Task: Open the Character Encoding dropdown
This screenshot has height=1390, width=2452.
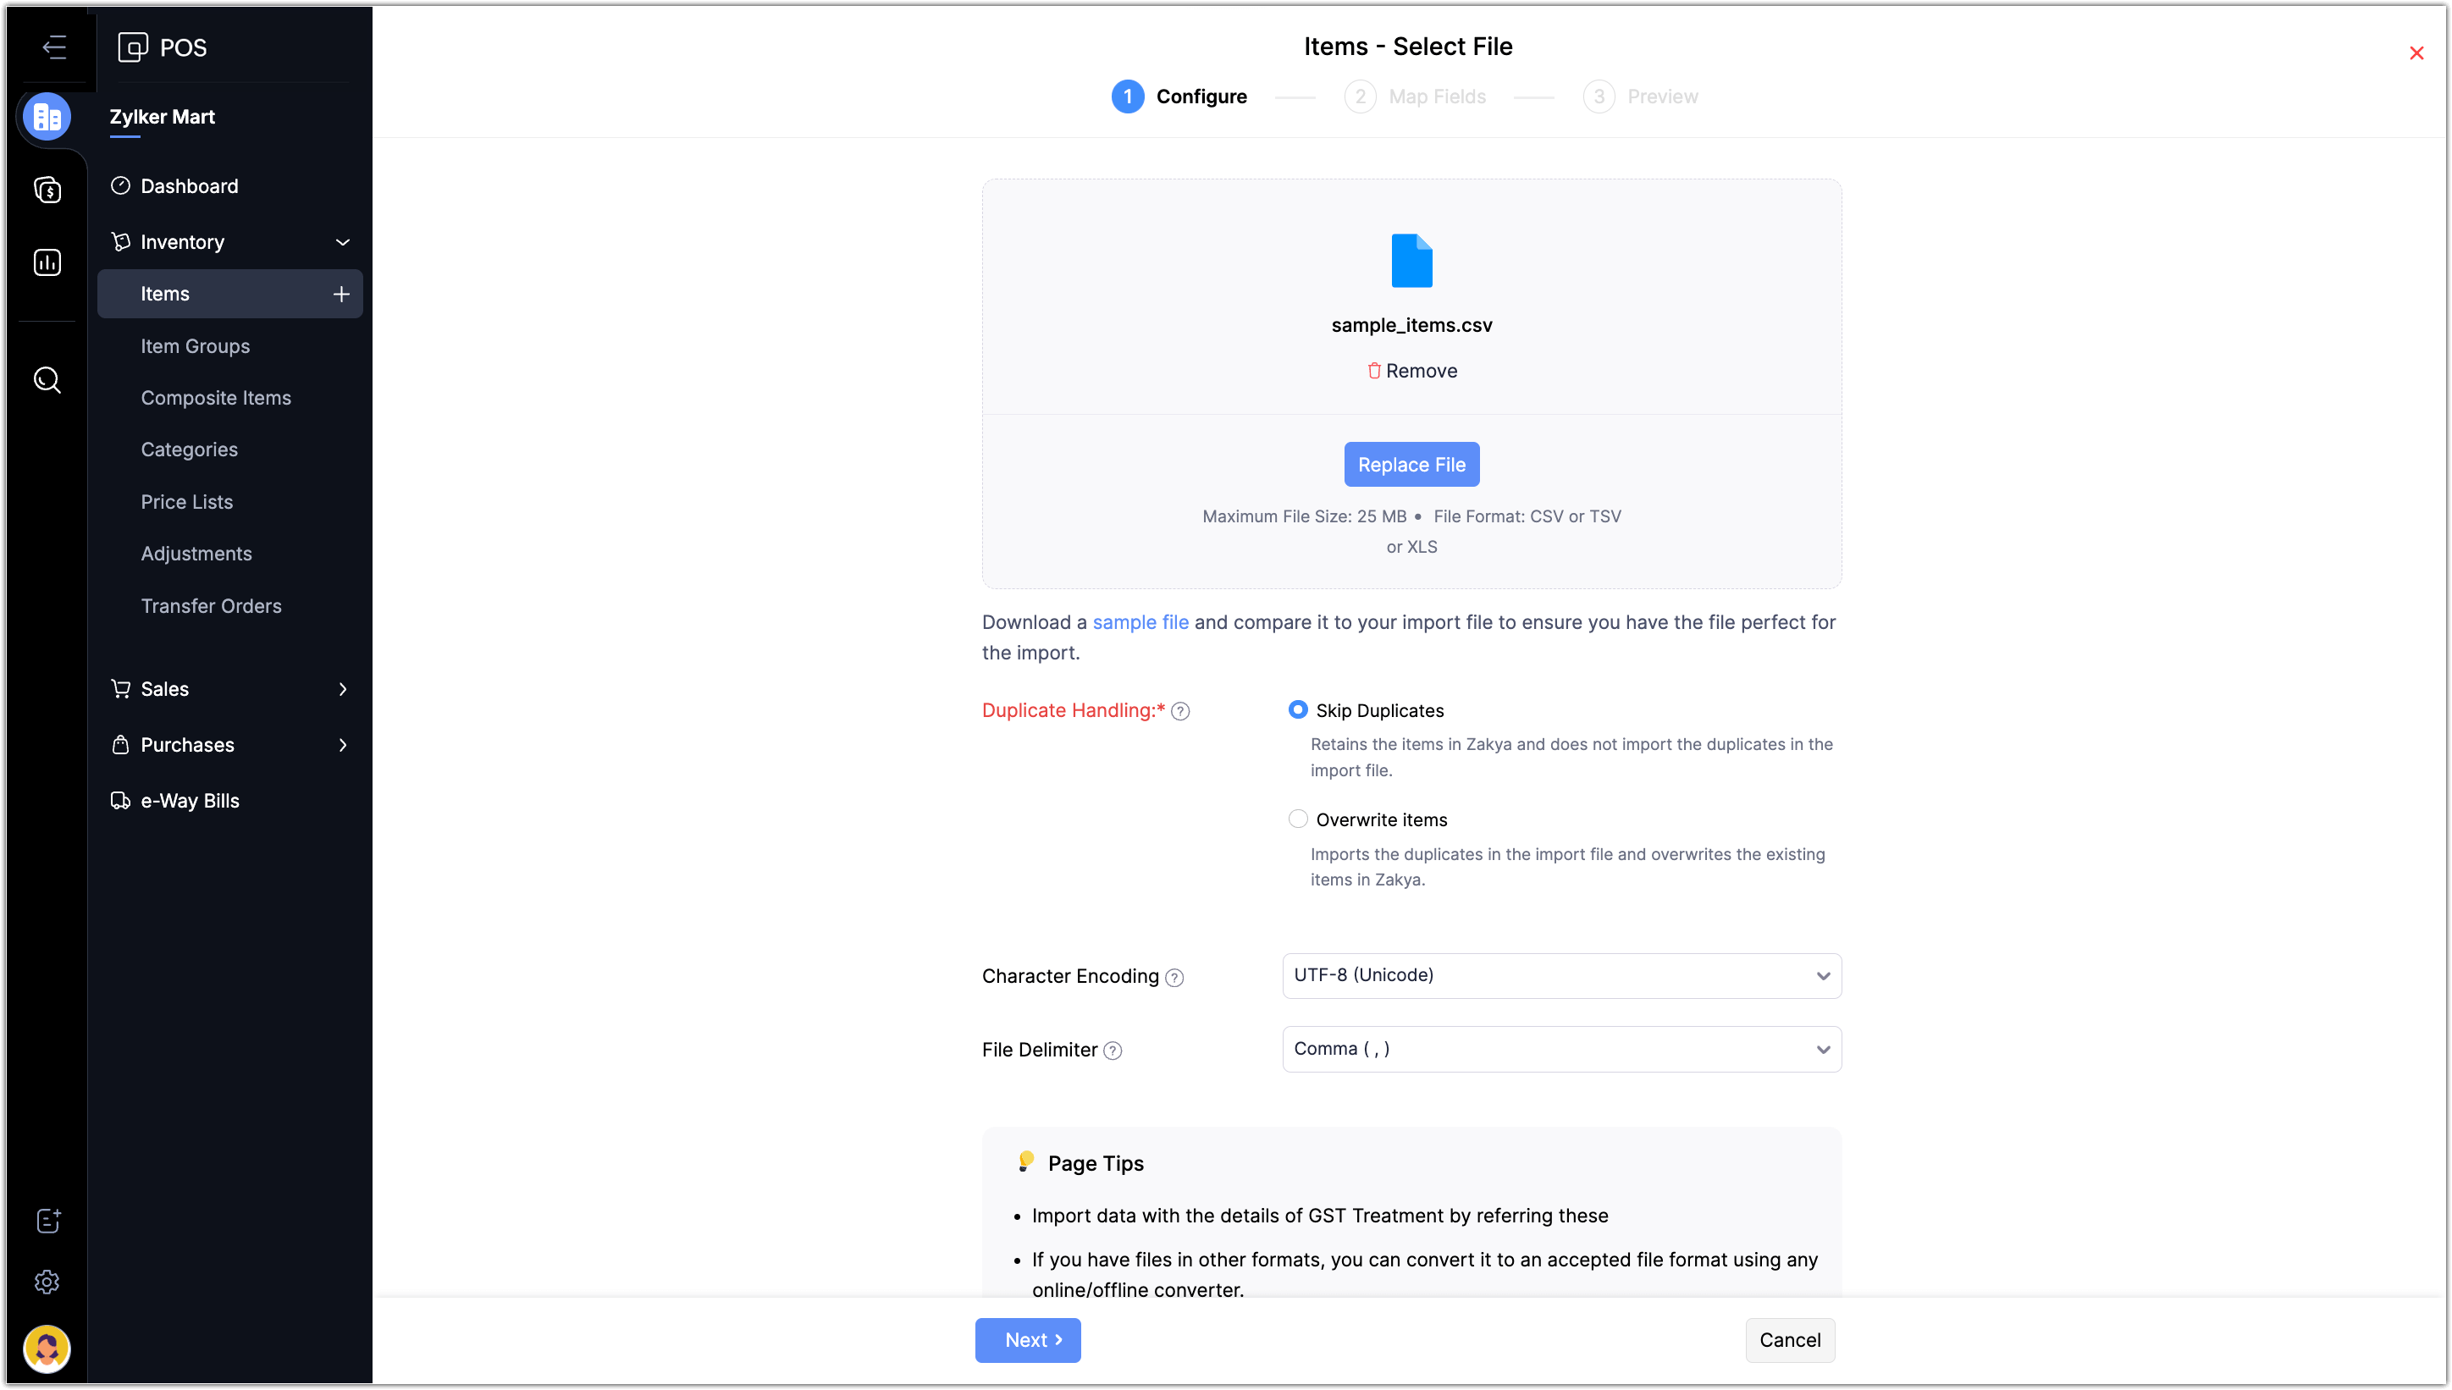Action: click(1561, 976)
